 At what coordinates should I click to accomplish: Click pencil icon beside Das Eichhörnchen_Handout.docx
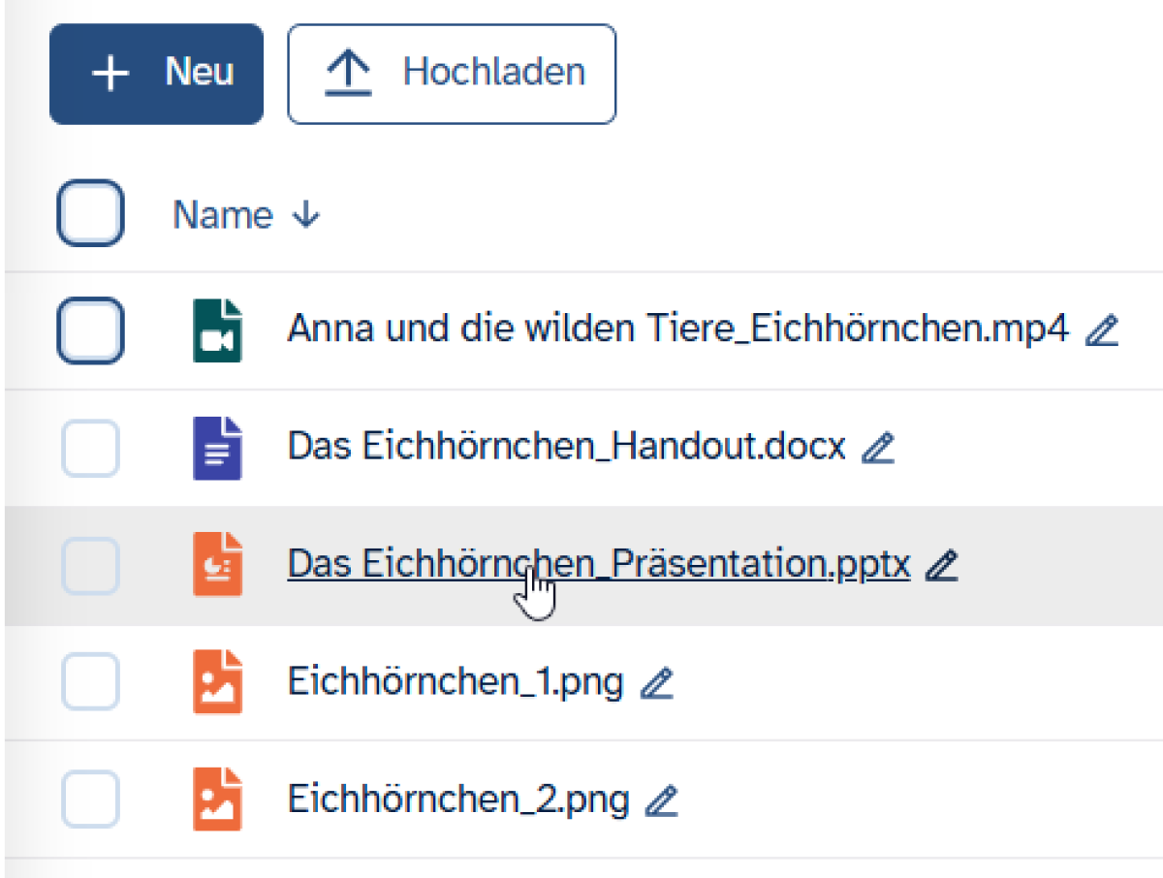click(x=878, y=448)
